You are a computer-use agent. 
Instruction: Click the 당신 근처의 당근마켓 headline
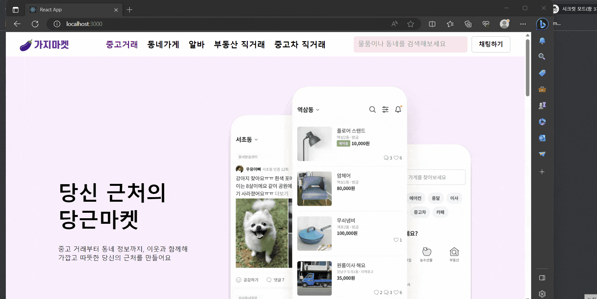click(112, 206)
